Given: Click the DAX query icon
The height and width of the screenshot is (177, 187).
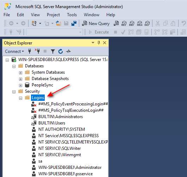Looking at the screenshot, I should point(147,23).
